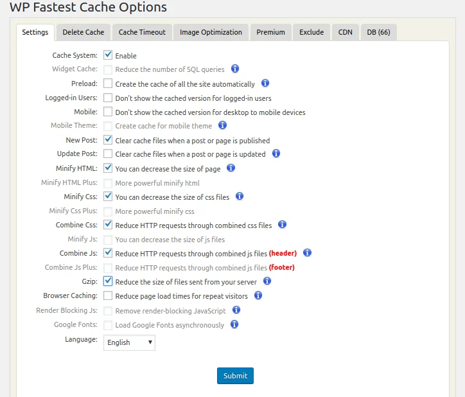Uncheck the New Post checkbox
The image size is (465, 397).
[x=108, y=140]
